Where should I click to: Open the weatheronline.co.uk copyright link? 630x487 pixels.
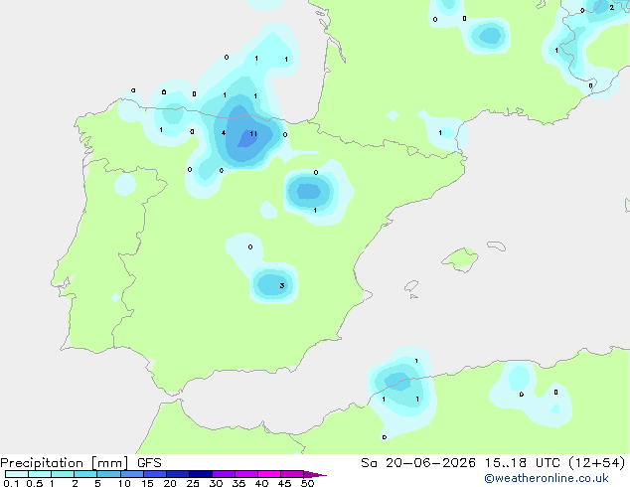pyautogui.click(x=547, y=478)
